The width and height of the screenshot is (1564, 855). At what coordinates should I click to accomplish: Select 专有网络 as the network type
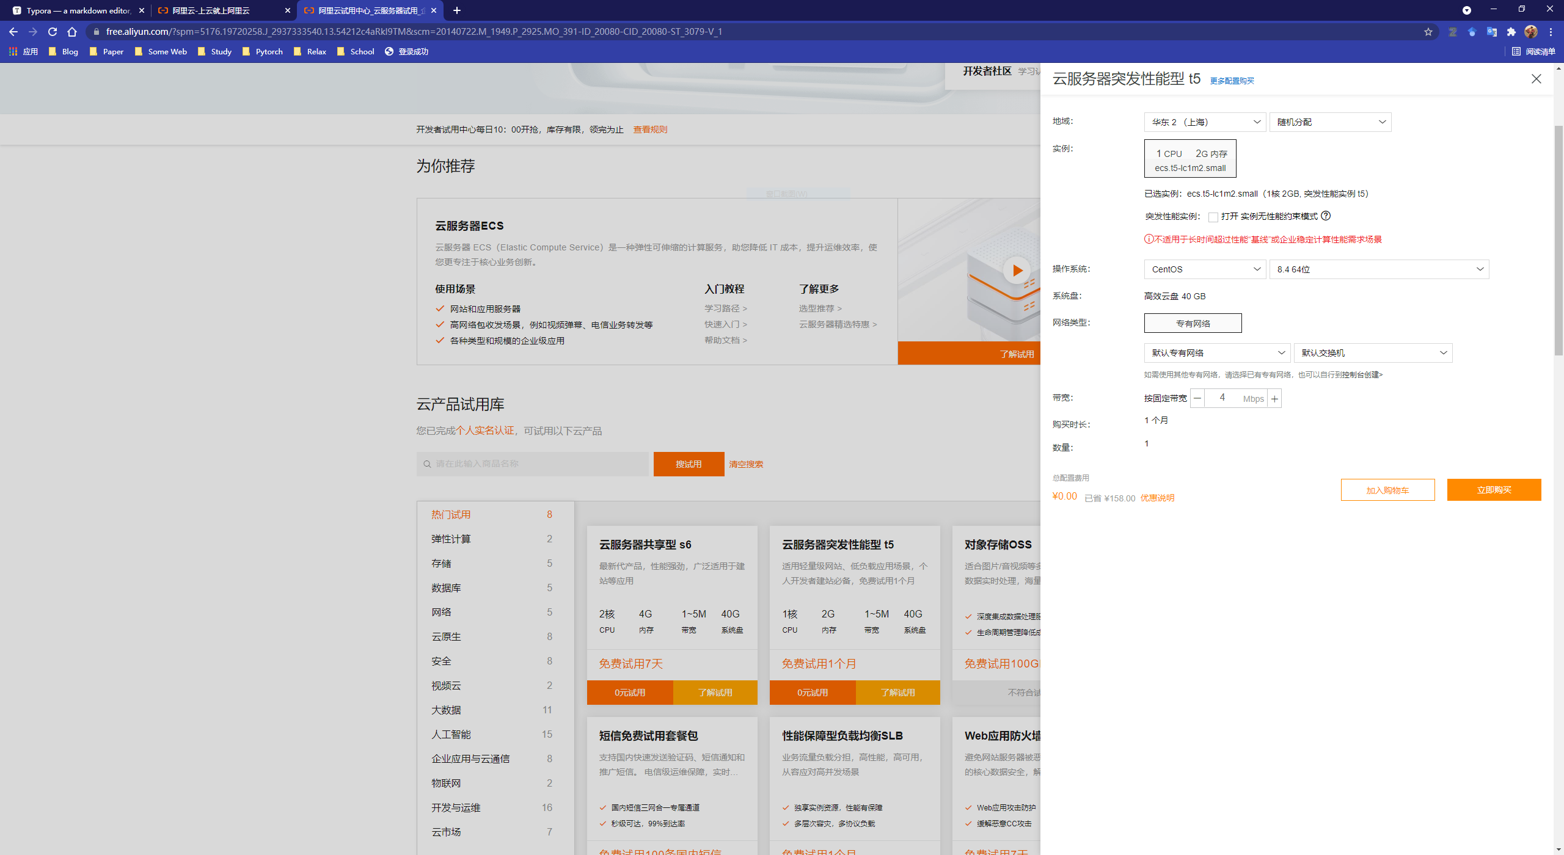coord(1192,322)
